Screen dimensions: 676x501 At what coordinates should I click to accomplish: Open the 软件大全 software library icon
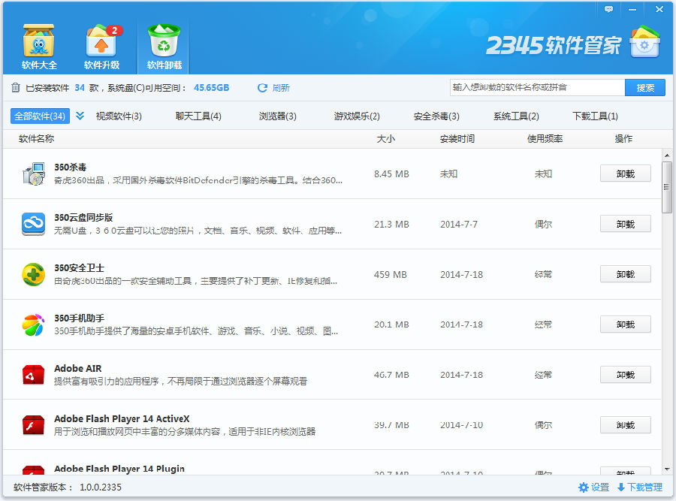point(39,41)
